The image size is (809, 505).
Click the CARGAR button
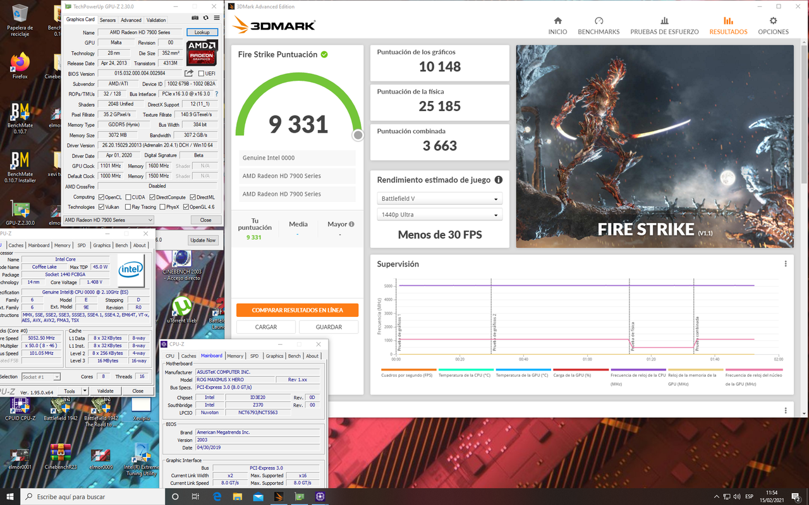pos(266,327)
